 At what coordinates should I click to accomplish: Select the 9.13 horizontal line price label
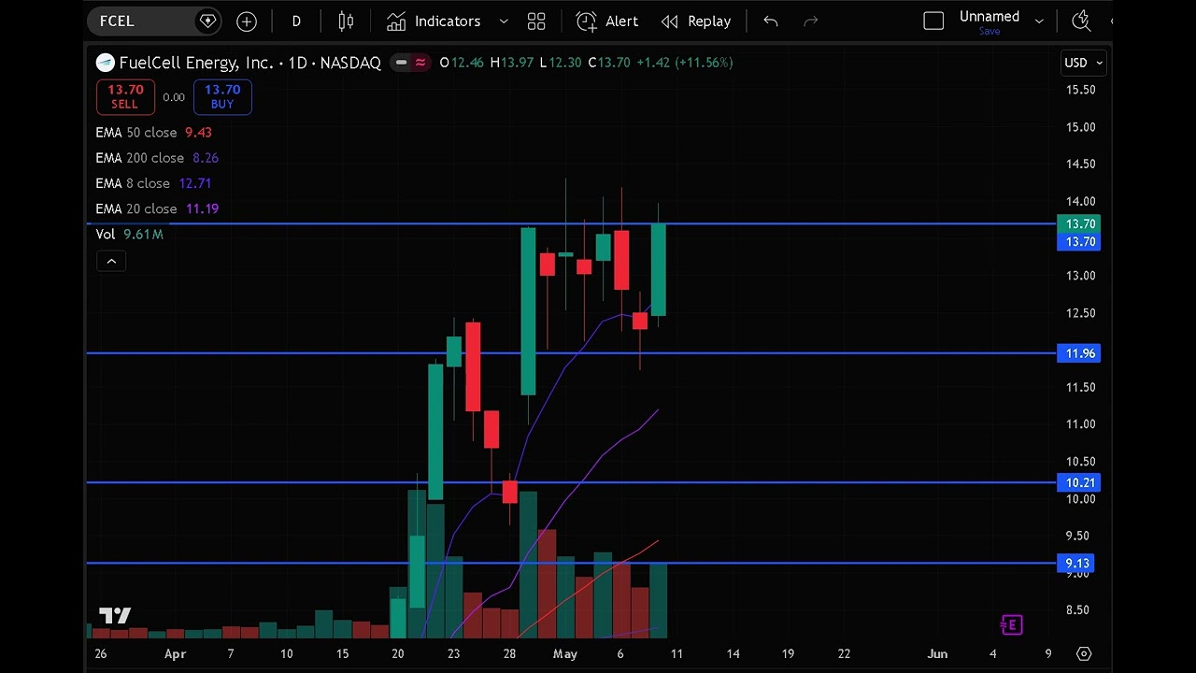pyautogui.click(x=1077, y=563)
